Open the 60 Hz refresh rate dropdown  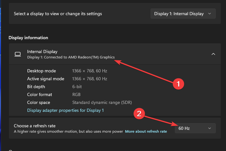pyautogui.click(x=195, y=128)
